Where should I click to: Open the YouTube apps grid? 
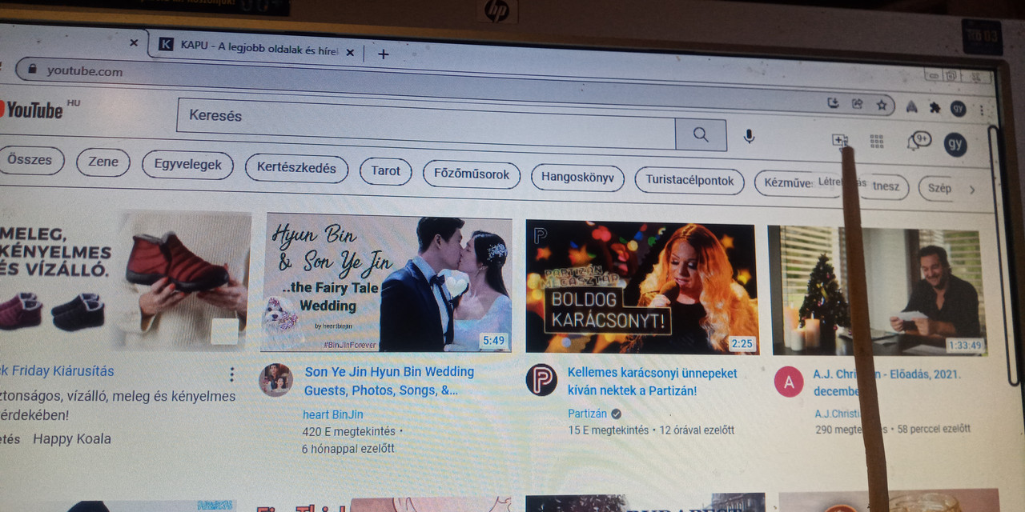tap(877, 142)
